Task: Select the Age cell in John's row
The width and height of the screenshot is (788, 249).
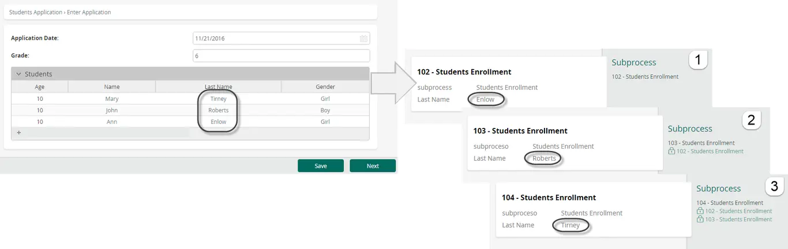Action: [40, 110]
